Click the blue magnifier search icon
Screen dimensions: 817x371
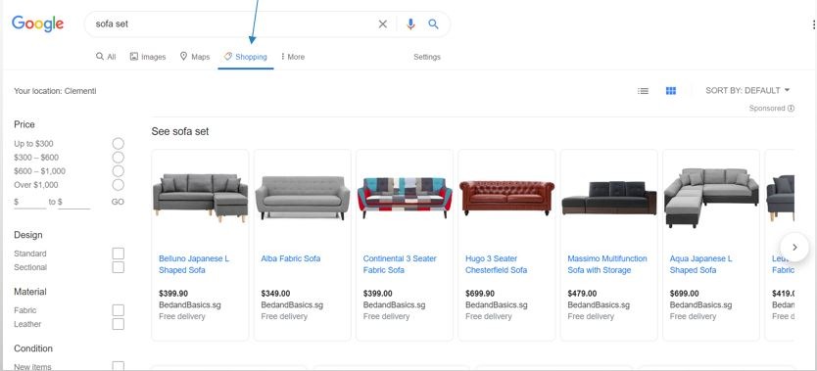click(x=433, y=23)
